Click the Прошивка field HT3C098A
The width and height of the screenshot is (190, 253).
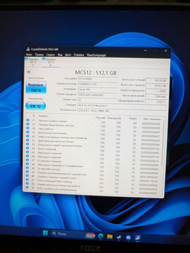click(x=98, y=79)
